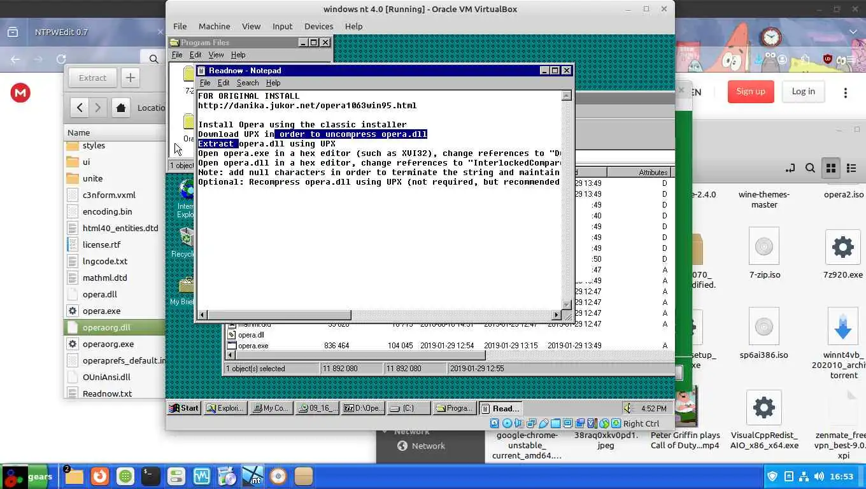Viewport: 866px width, 489px height.
Task: Select Readnow.txt in the archive list
Action: click(x=115, y=393)
